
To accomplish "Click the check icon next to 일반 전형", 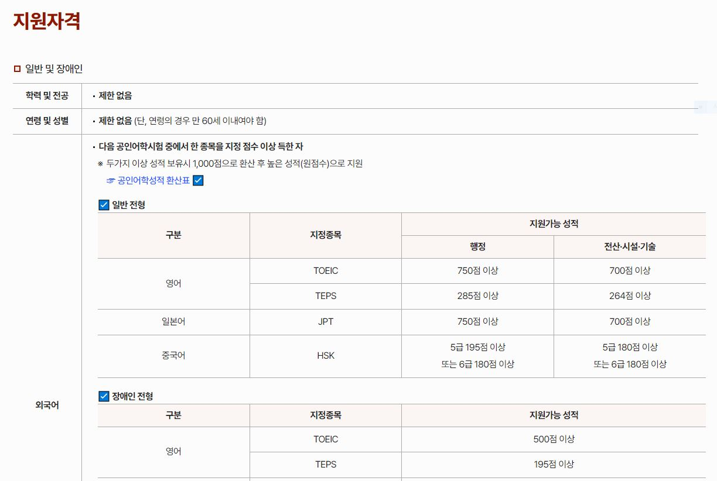I will click(104, 205).
